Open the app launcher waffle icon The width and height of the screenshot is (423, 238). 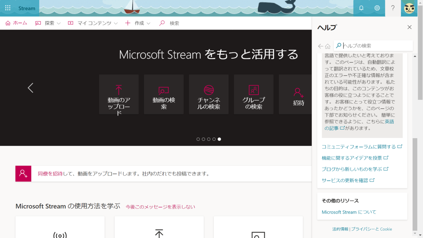8,8
